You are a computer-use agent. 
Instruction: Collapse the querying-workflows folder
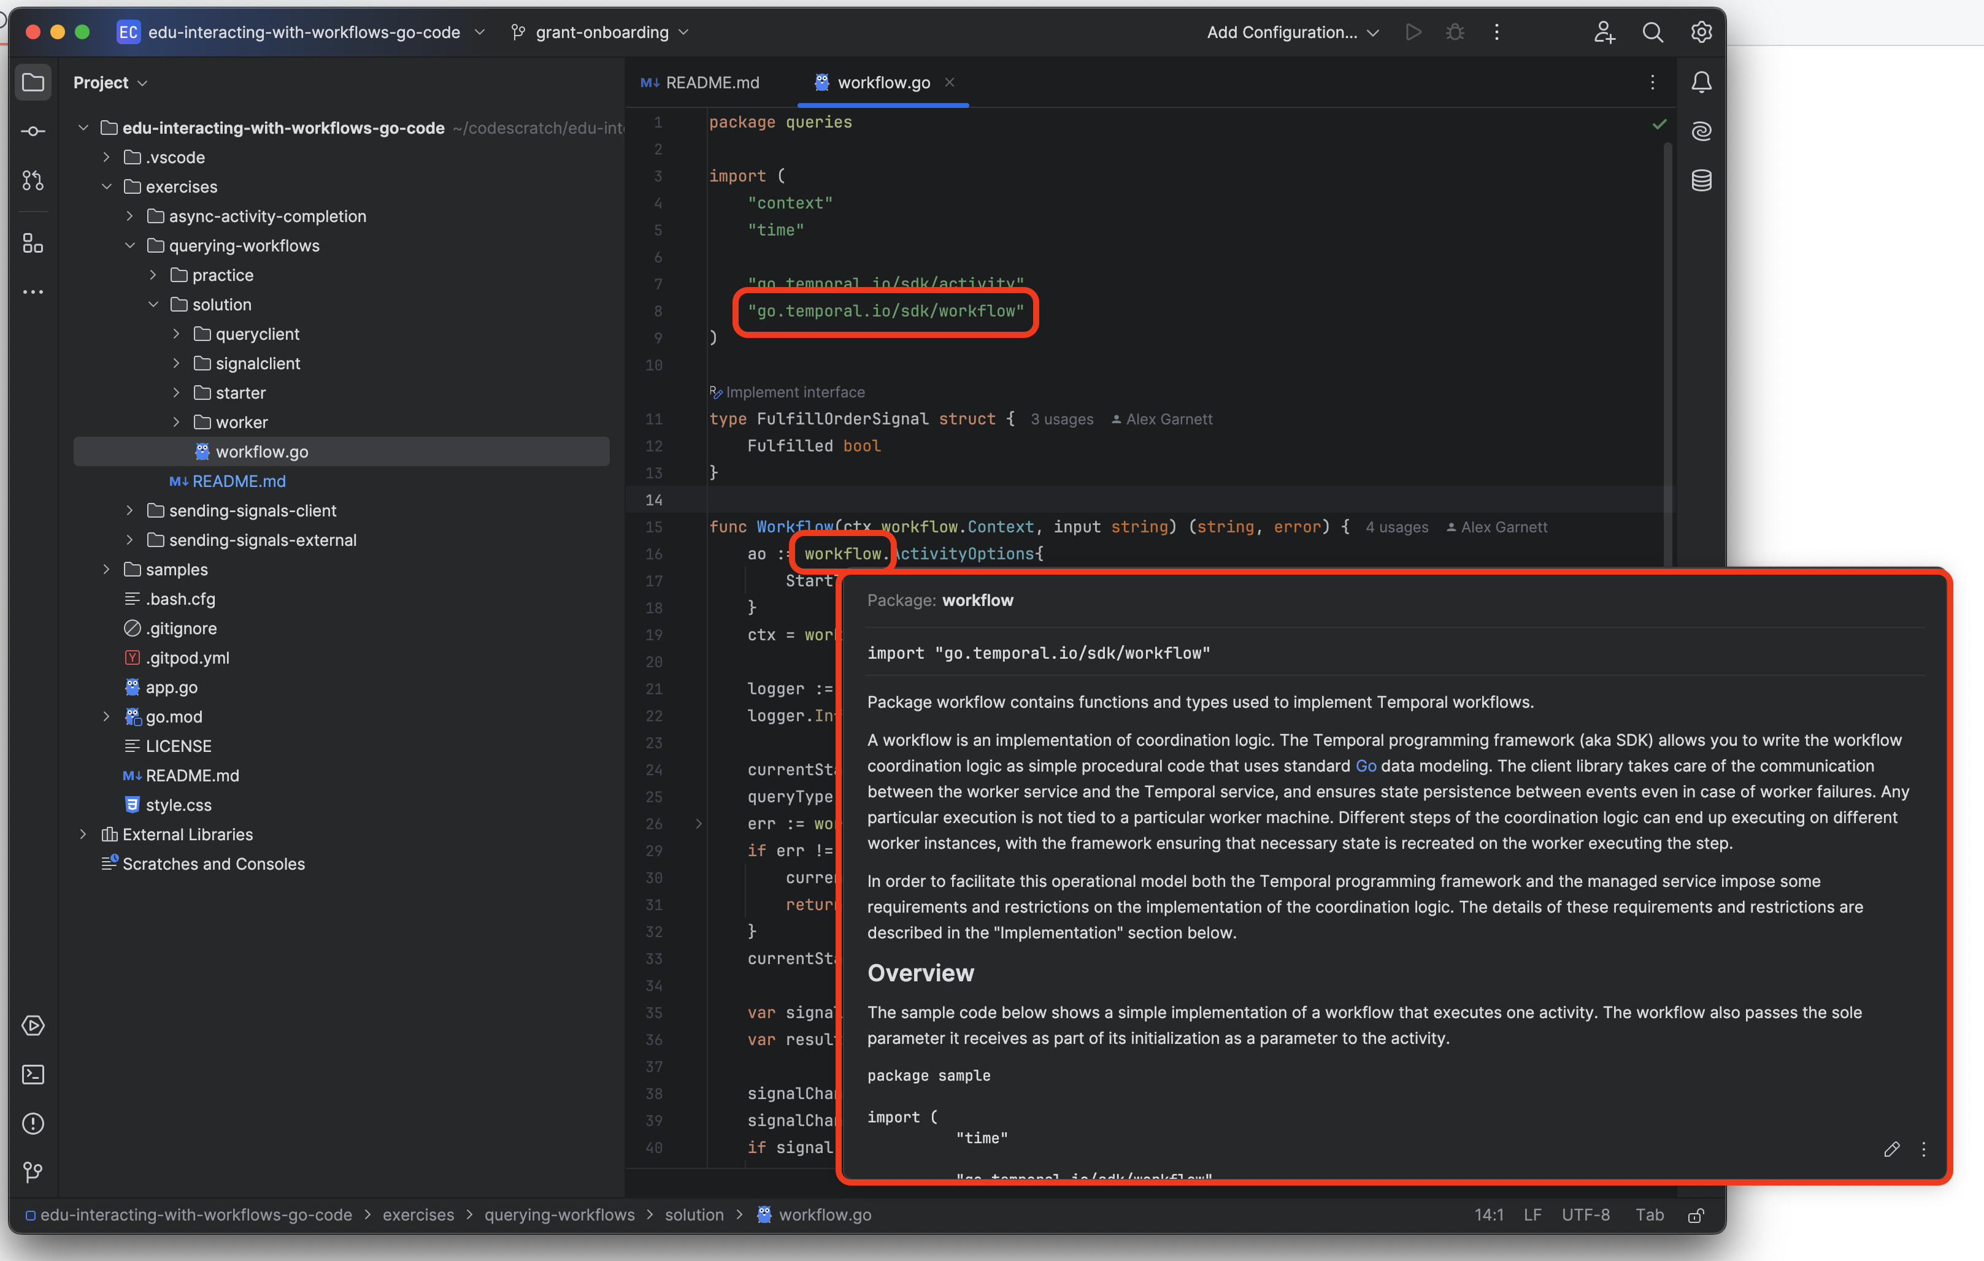pos(129,245)
